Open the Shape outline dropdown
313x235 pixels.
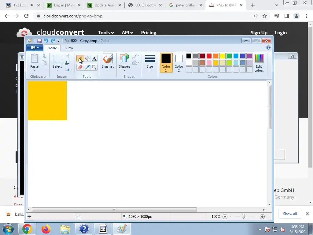[135, 56]
